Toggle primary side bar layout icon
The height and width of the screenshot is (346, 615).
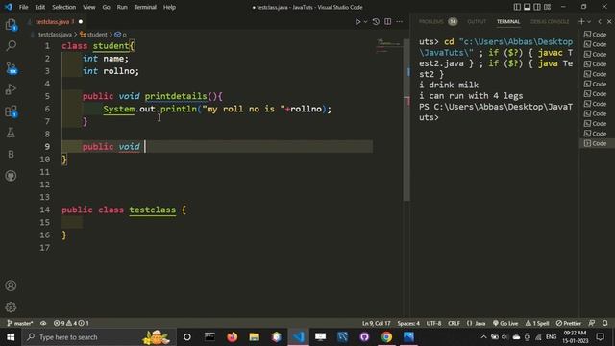tap(517, 7)
